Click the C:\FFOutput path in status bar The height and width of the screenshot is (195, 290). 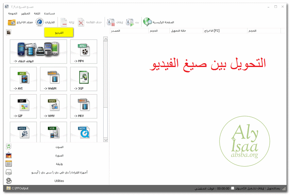[x=20, y=188]
